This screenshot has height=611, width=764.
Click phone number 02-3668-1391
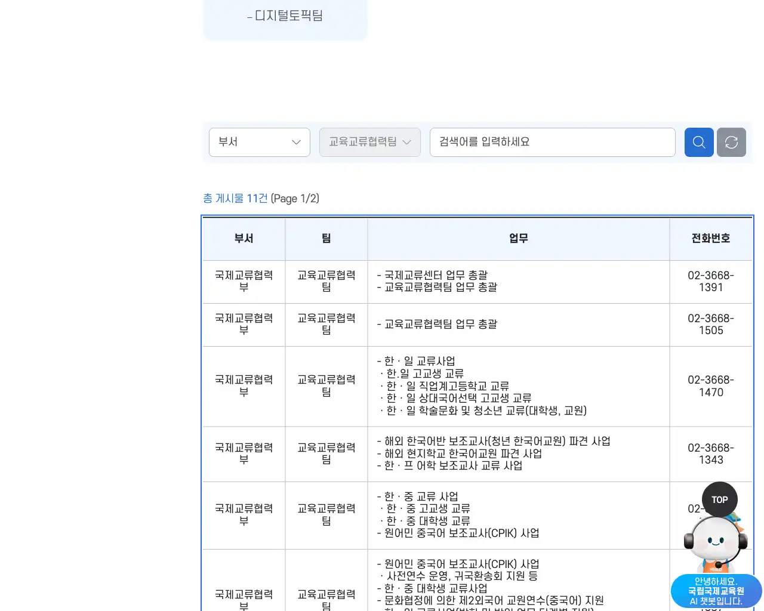[x=711, y=282]
